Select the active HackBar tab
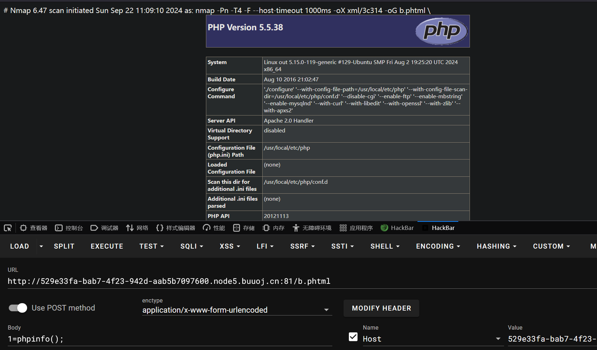The width and height of the screenshot is (597, 350). (438, 228)
